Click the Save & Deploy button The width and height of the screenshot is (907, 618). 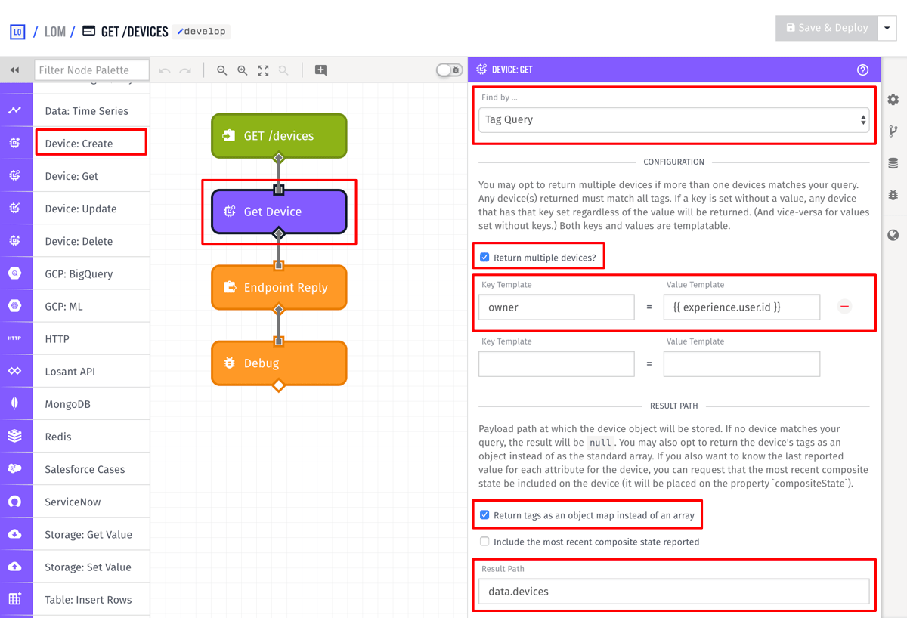826,28
